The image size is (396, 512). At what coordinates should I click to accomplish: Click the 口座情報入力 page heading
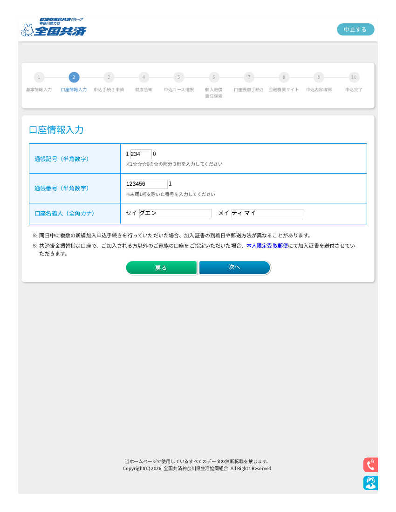pos(56,130)
